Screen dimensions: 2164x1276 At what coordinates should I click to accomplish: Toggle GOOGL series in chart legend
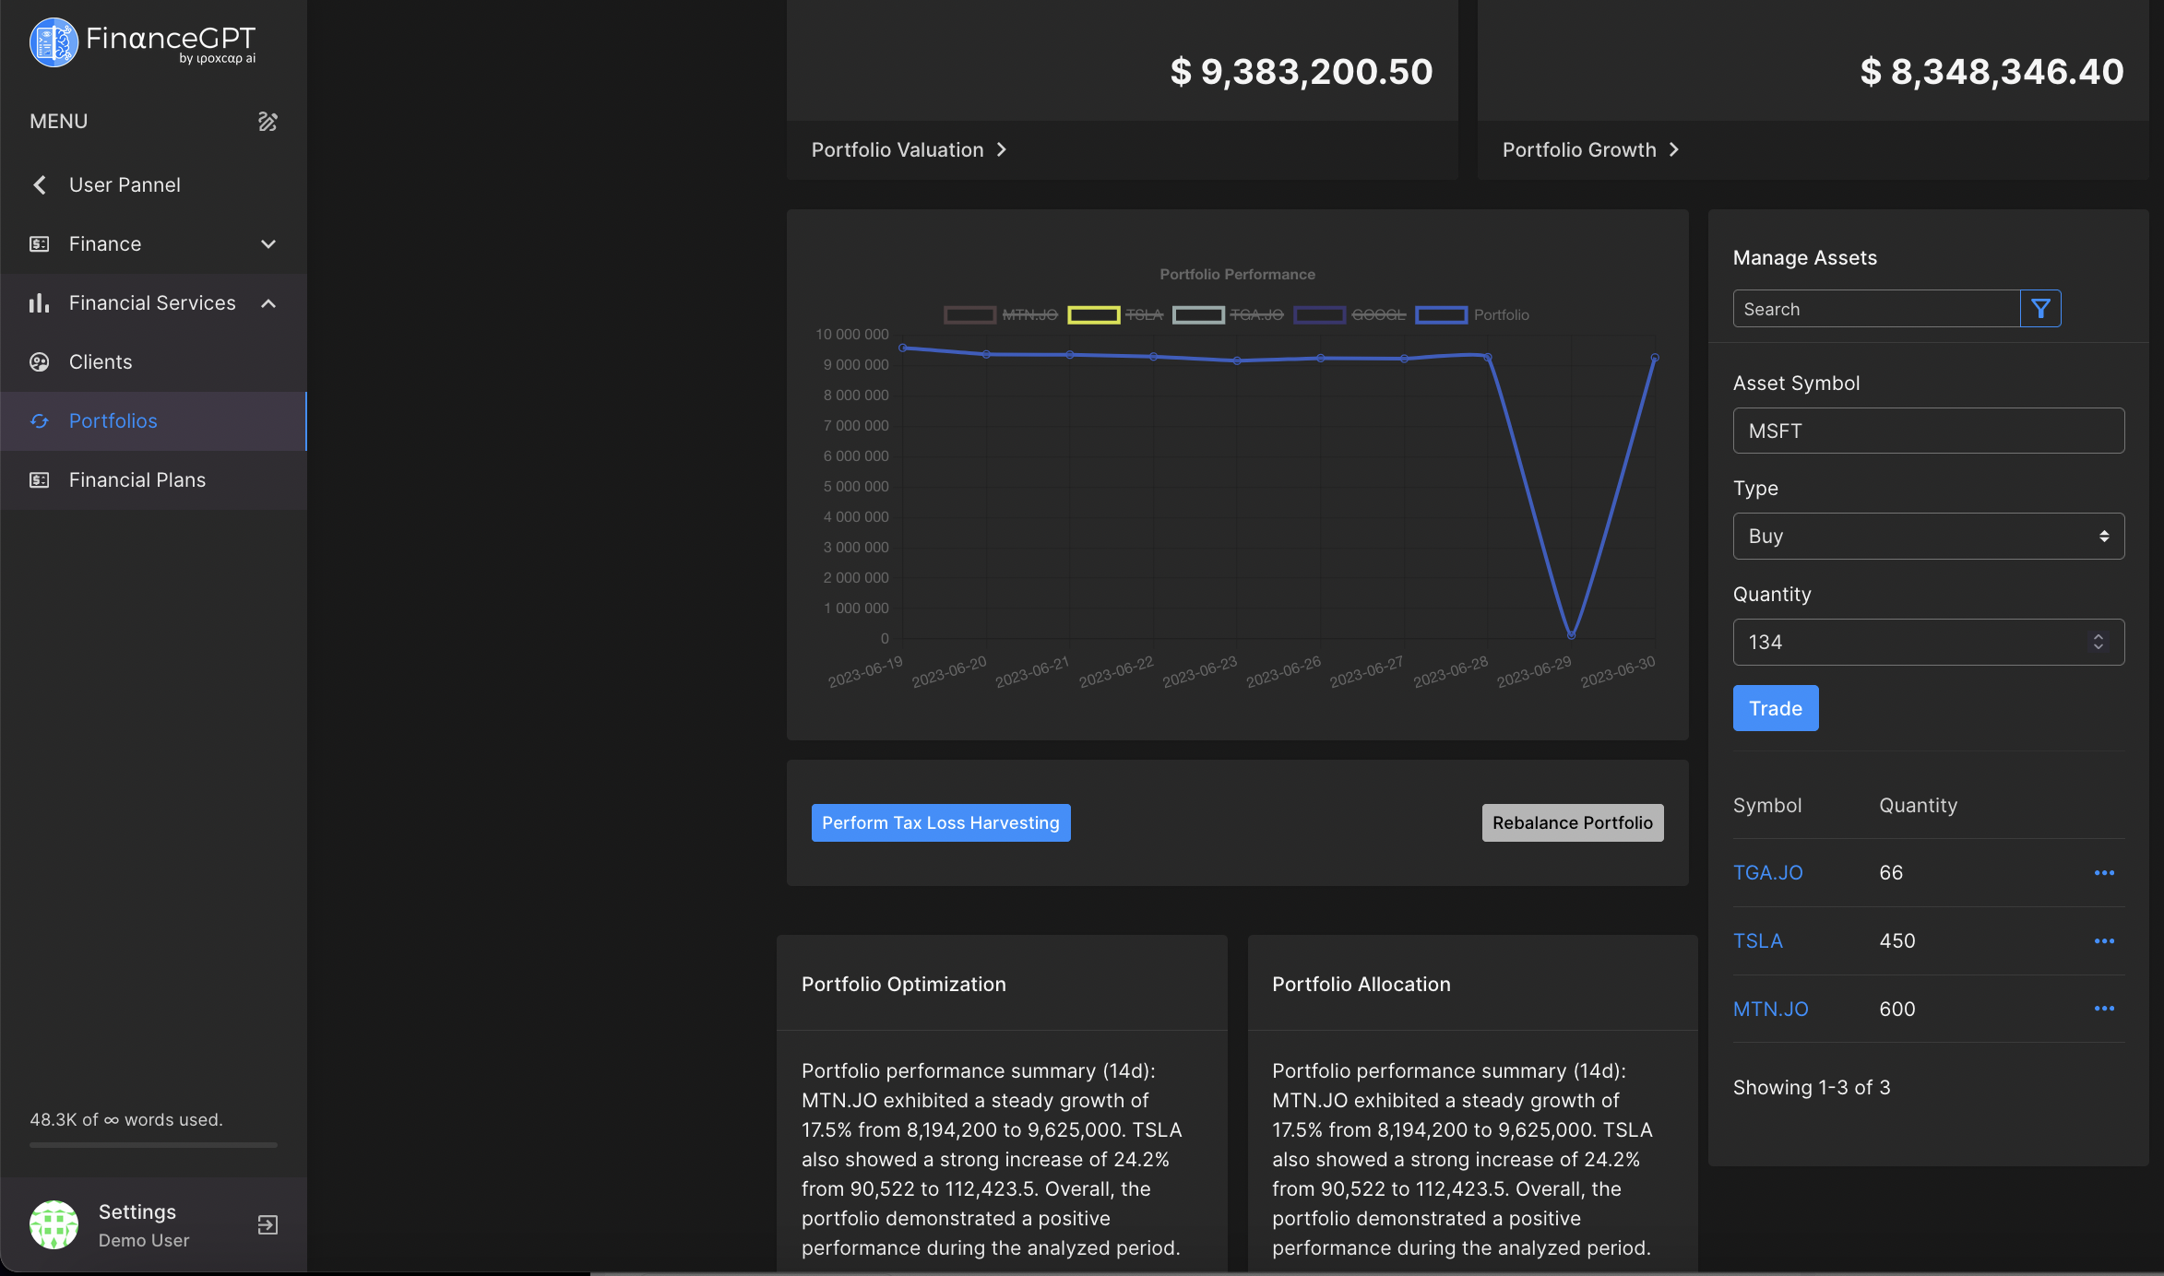pos(1350,314)
